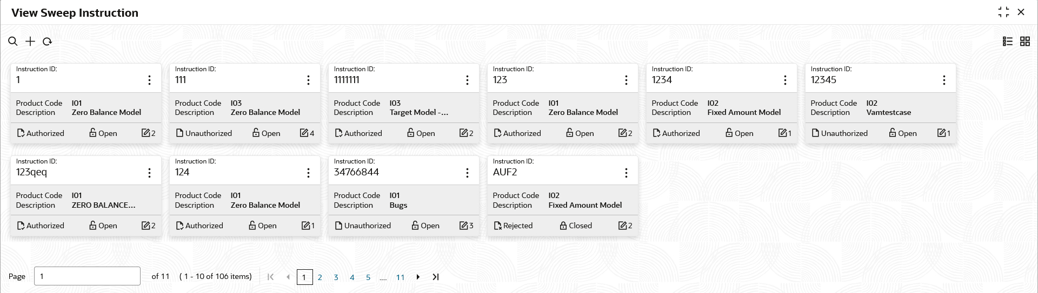The width and height of the screenshot is (1038, 293).
Task: Click the plus icon to add instruction
Action: 30,42
